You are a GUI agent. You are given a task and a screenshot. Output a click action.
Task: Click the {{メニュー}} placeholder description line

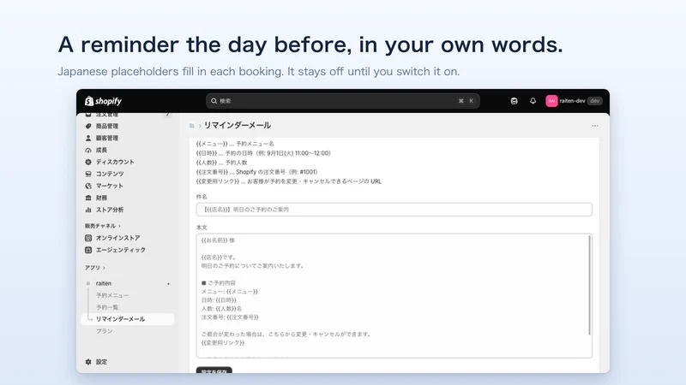[x=235, y=144]
